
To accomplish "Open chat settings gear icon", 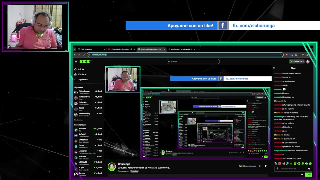I will click(x=302, y=175).
